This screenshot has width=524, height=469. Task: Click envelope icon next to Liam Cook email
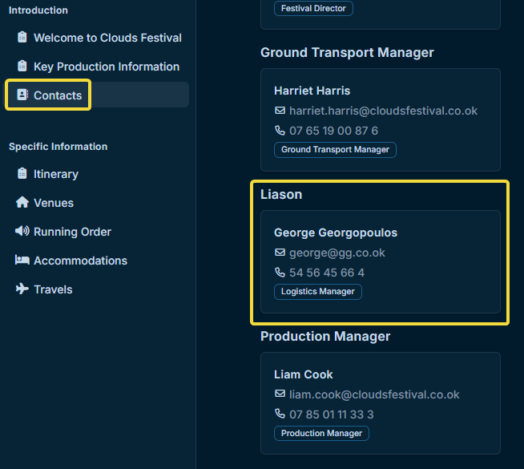coord(280,394)
